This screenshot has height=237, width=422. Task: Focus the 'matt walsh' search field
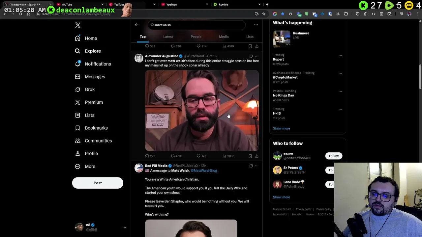click(196, 25)
